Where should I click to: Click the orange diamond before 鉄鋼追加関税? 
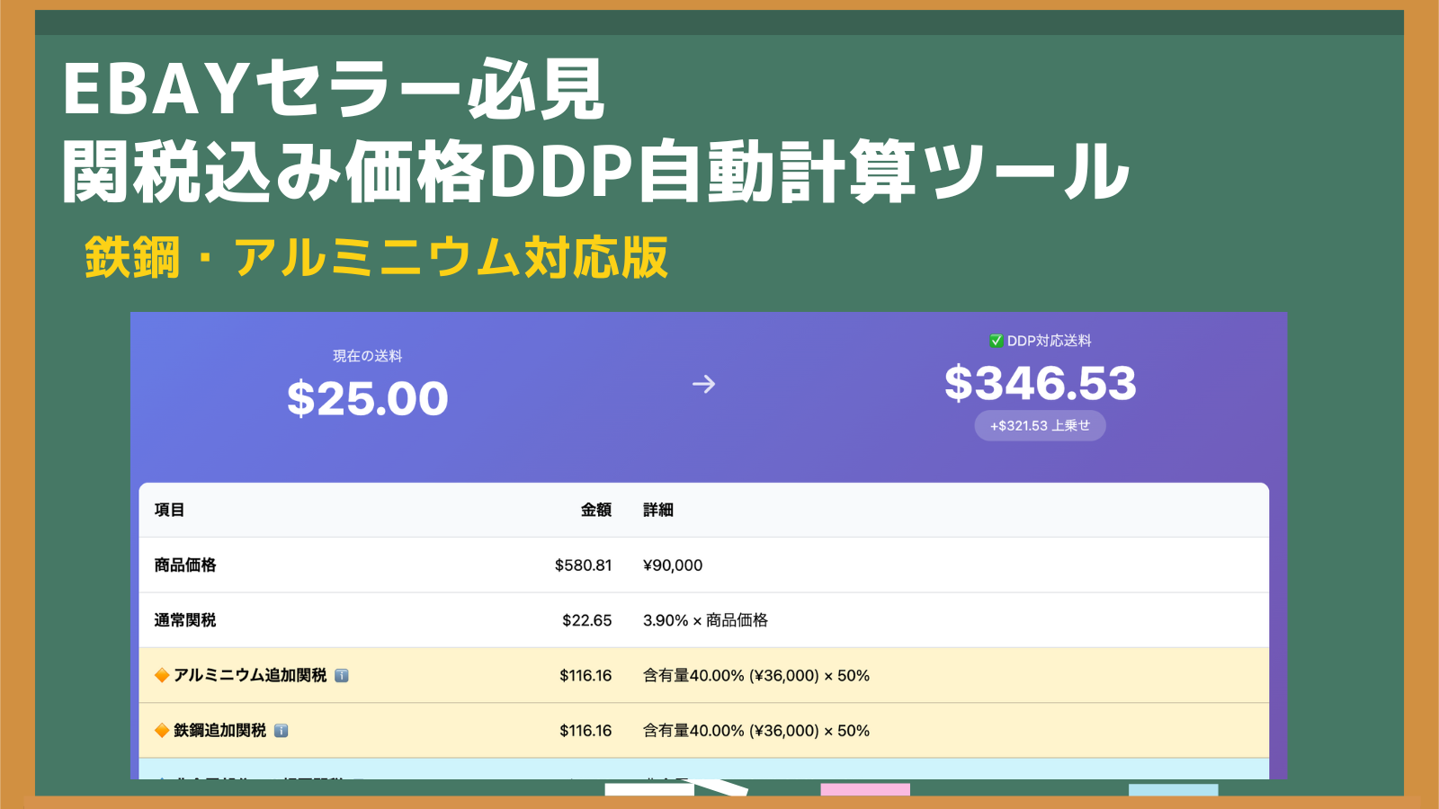pyautogui.click(x=162, y=731)
